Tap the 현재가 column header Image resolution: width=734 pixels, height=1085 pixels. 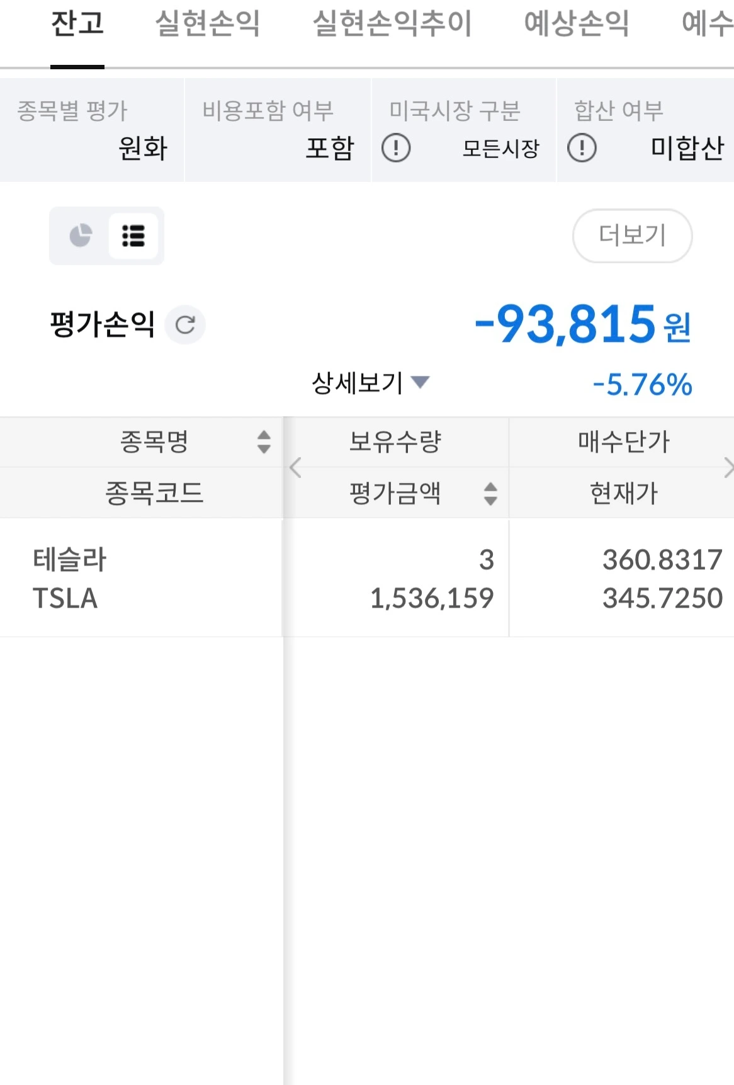tap(624, 493)
